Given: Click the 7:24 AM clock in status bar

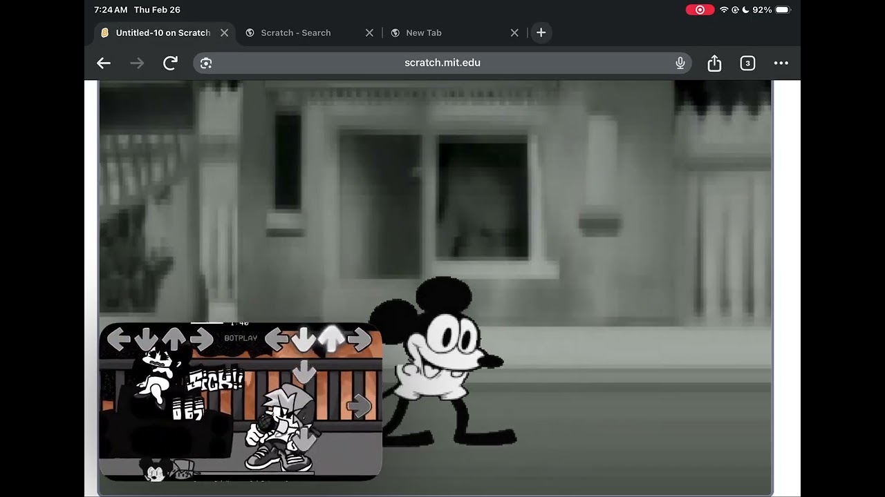Looking at the screenshot, I should (111, 10).
